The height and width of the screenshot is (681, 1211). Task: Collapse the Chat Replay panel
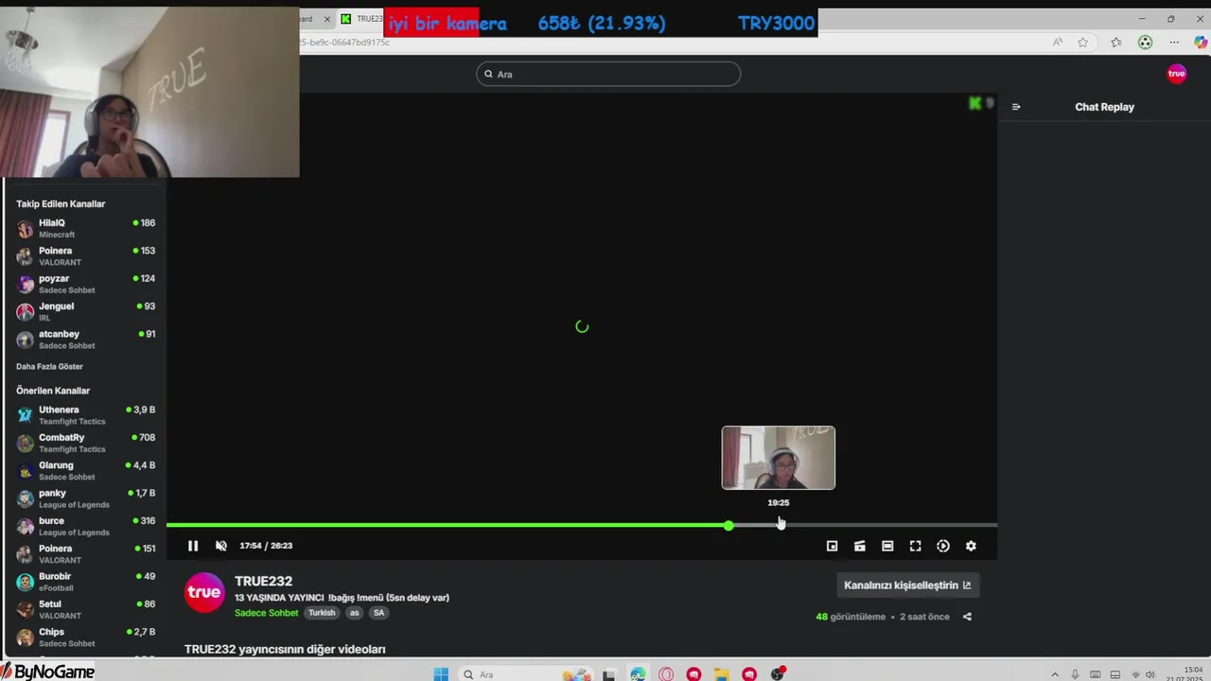click(1016, 107)
